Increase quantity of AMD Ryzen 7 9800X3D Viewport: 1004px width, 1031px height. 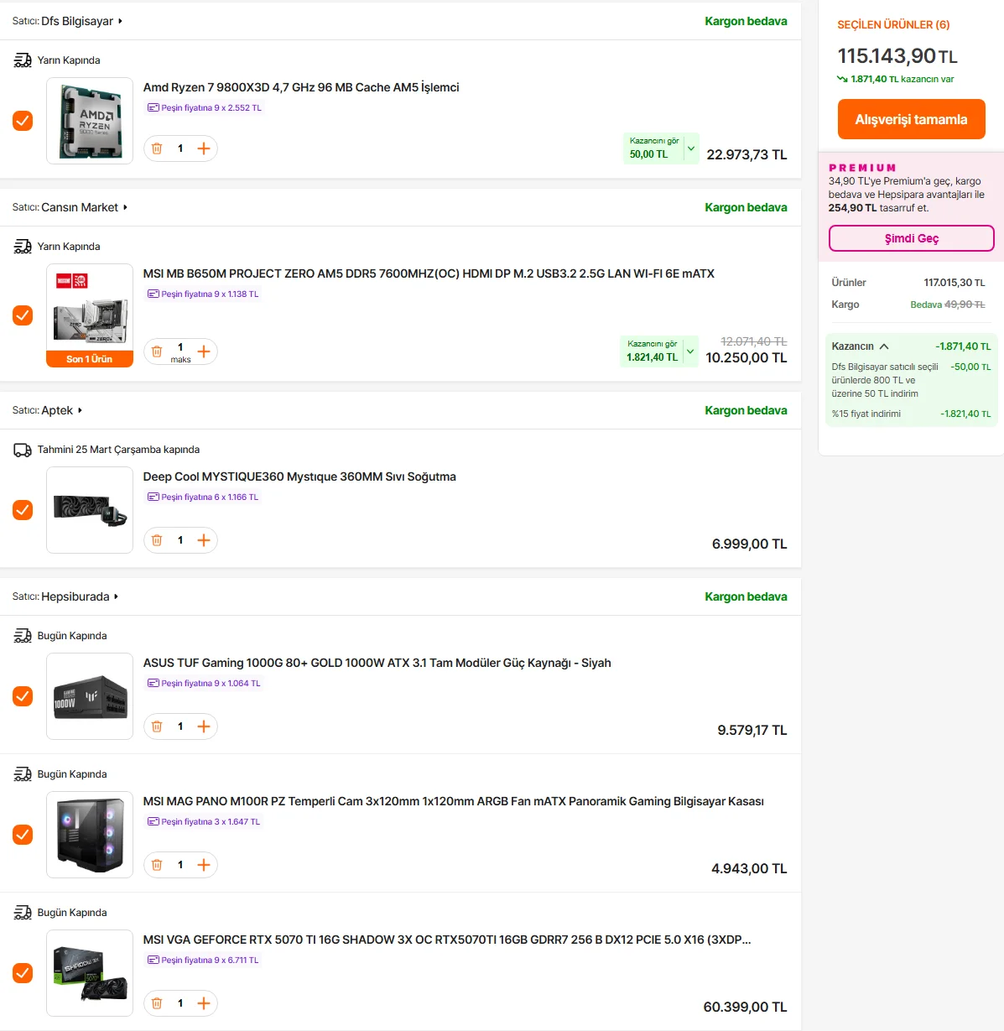tap(204, 148)
